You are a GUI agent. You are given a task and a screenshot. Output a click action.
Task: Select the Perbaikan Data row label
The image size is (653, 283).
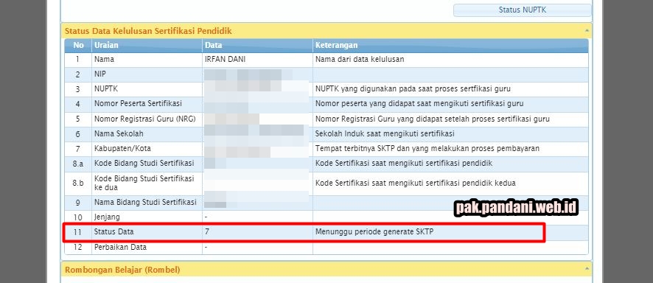pyautogui.click(x=120, y=247)
